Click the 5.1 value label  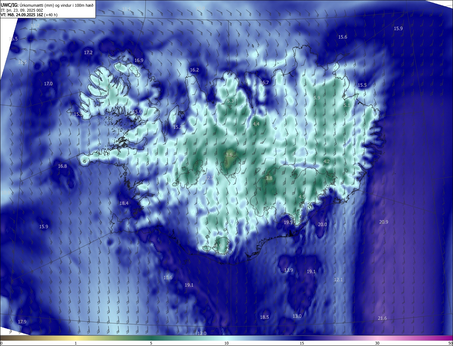click(347, 105)
